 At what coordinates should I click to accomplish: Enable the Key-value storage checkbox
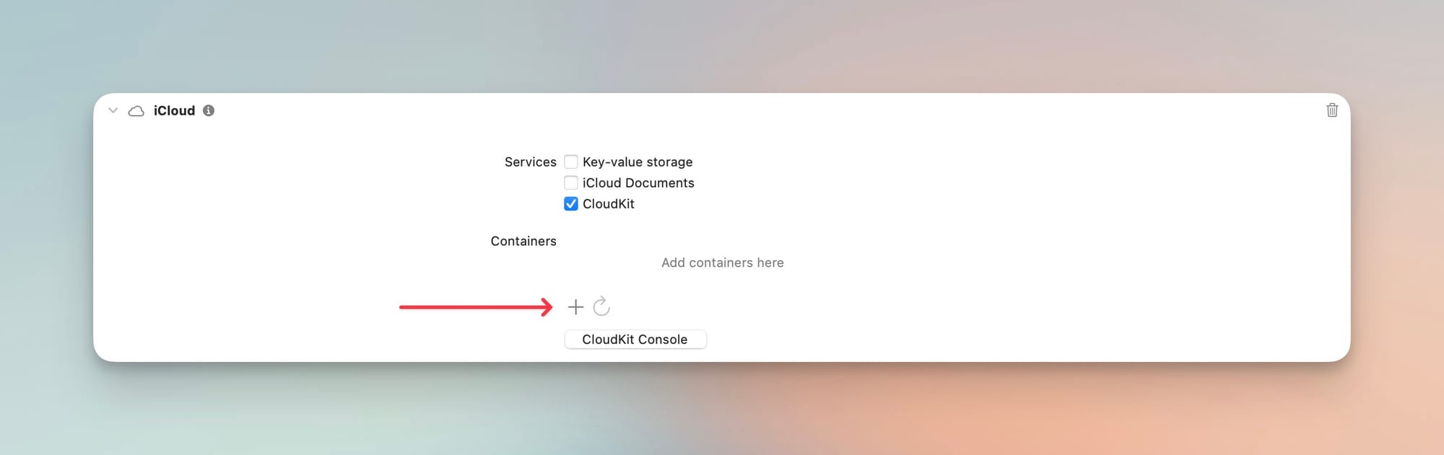click(x=571, y=162)
